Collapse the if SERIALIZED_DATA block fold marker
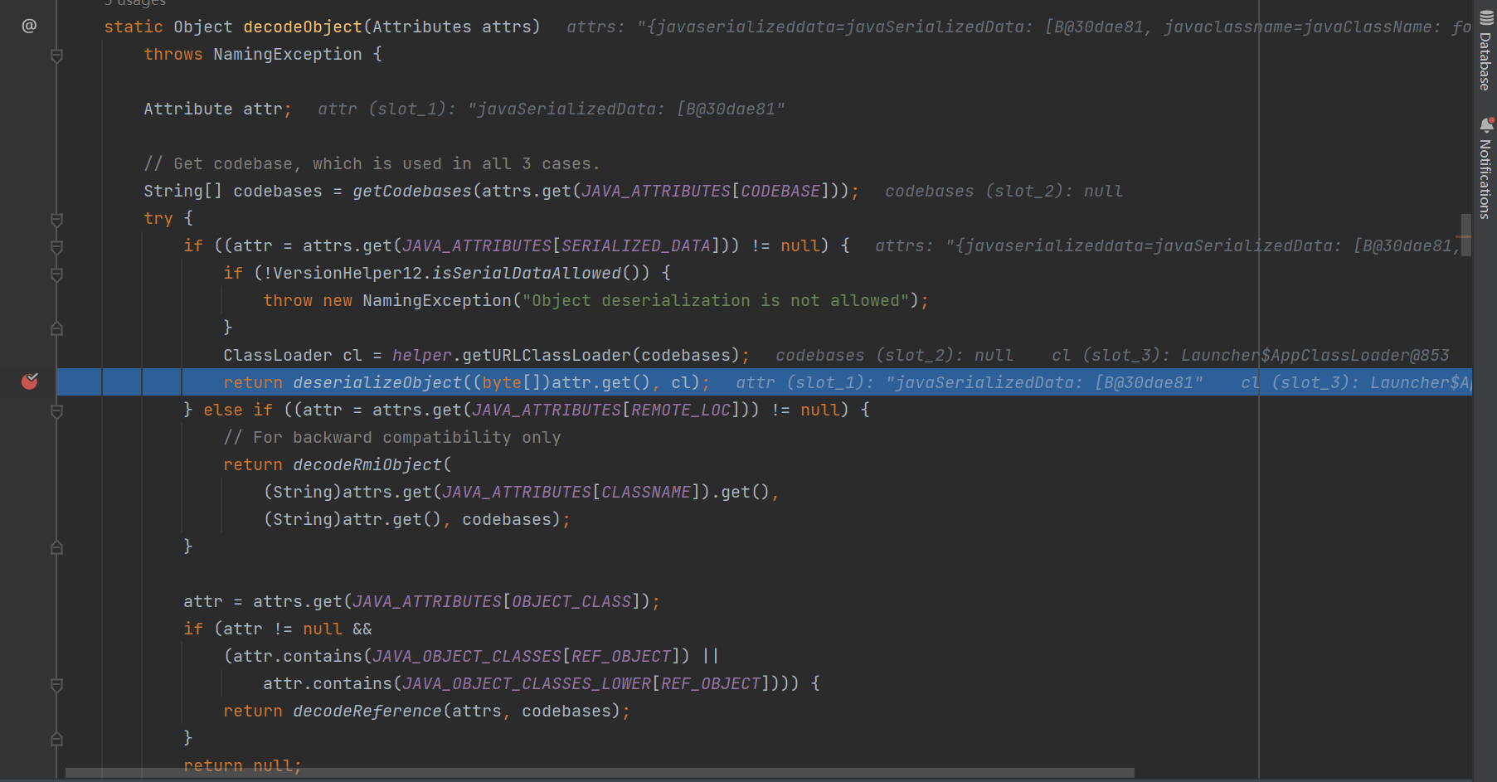This screenshot has width=1497, height=782. click(x=56, y=247)
